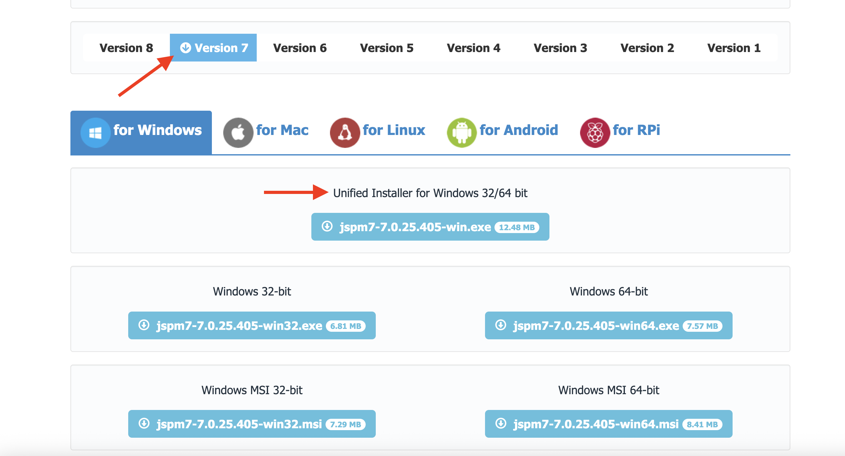Download jspm7-7.0.25.405-win.exe unified installer
This screenshot has width=845, height=456.
pos(430,227)
